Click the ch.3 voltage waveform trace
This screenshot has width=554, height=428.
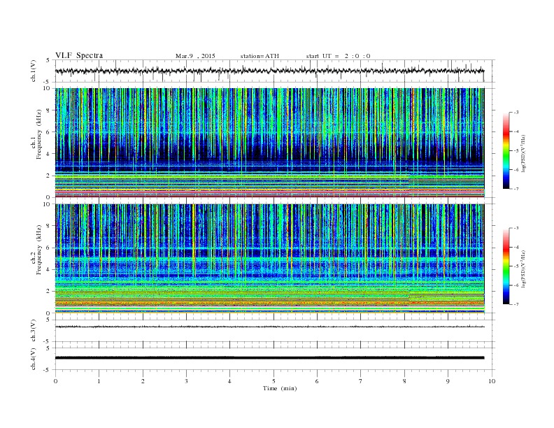(x=269, y=327)
